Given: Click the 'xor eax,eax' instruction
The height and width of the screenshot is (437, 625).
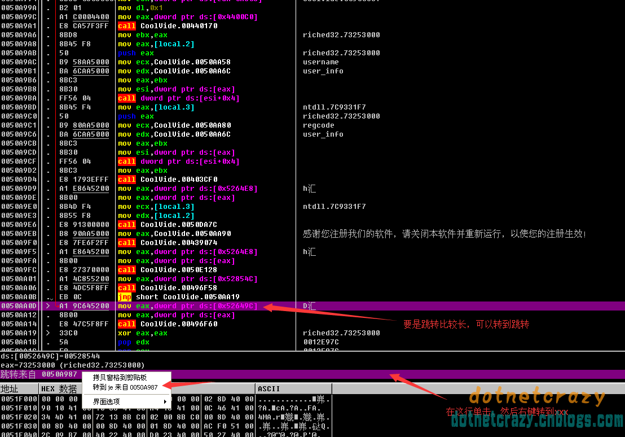Looking at the screenshot, I should click(143, 333).
